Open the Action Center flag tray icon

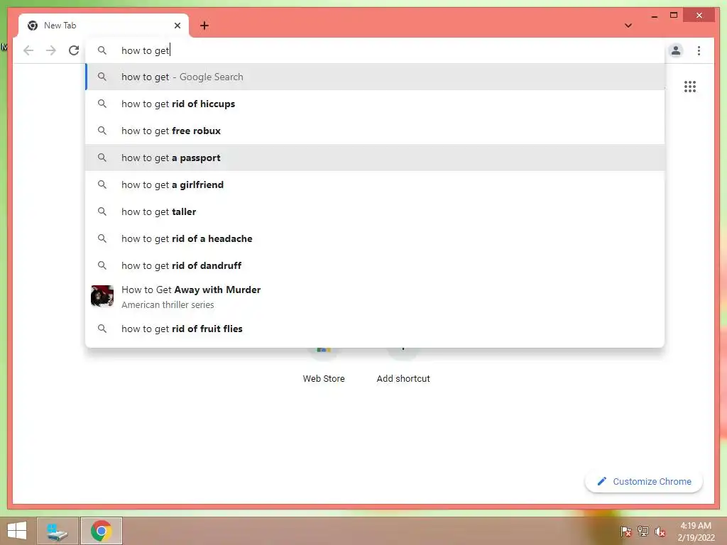(x=625, y=532)
